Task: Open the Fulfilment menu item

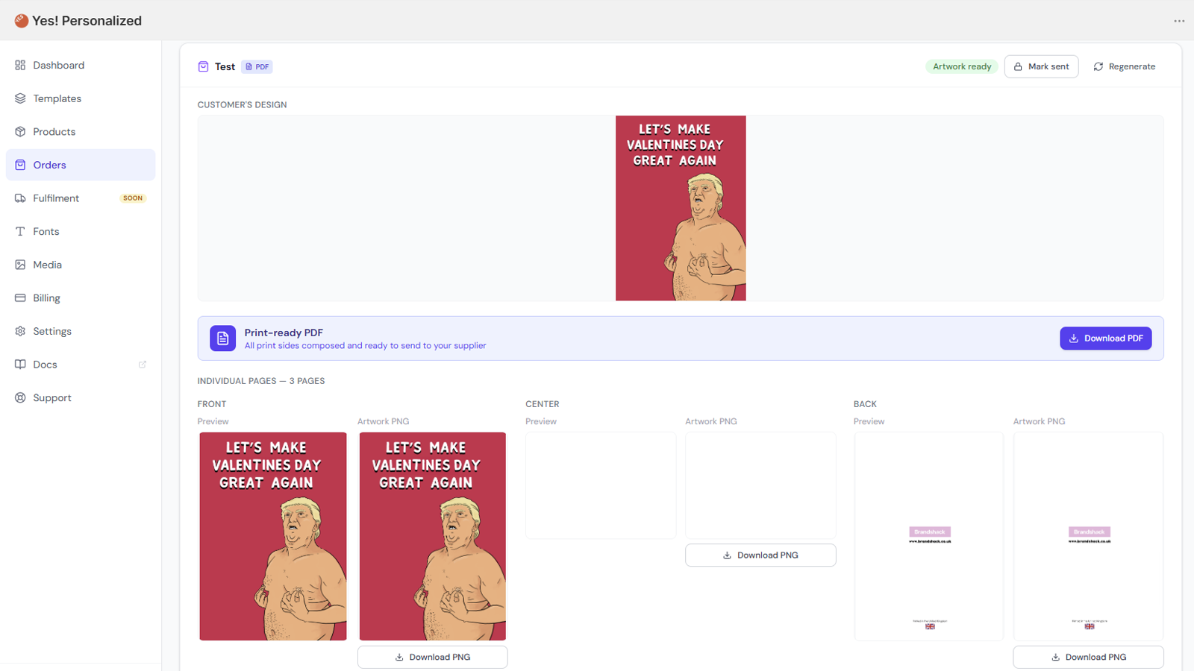Action: click(81, 198)
